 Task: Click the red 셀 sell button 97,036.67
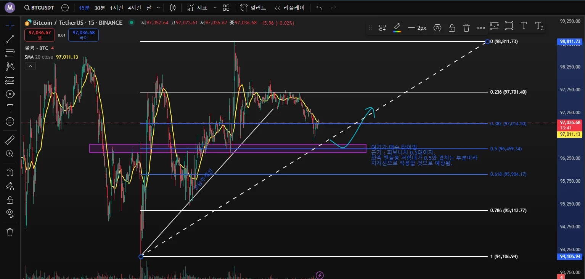click(39, 35)
